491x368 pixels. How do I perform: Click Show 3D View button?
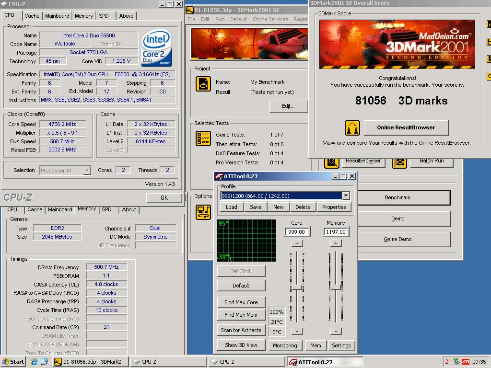[x=241, y=345]
